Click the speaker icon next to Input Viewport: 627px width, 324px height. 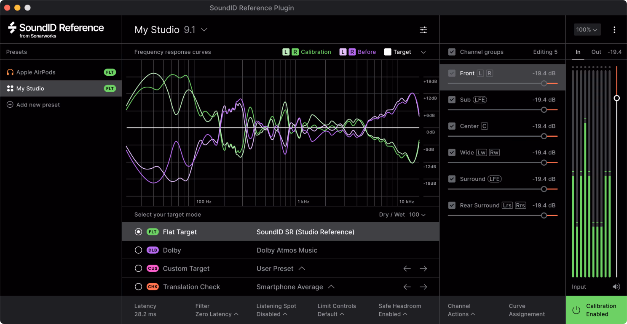coord(616,287)
